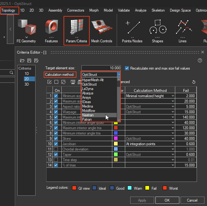207x206 pixels.
Task: Select 2D in the Criteria list
Action: 29,79
